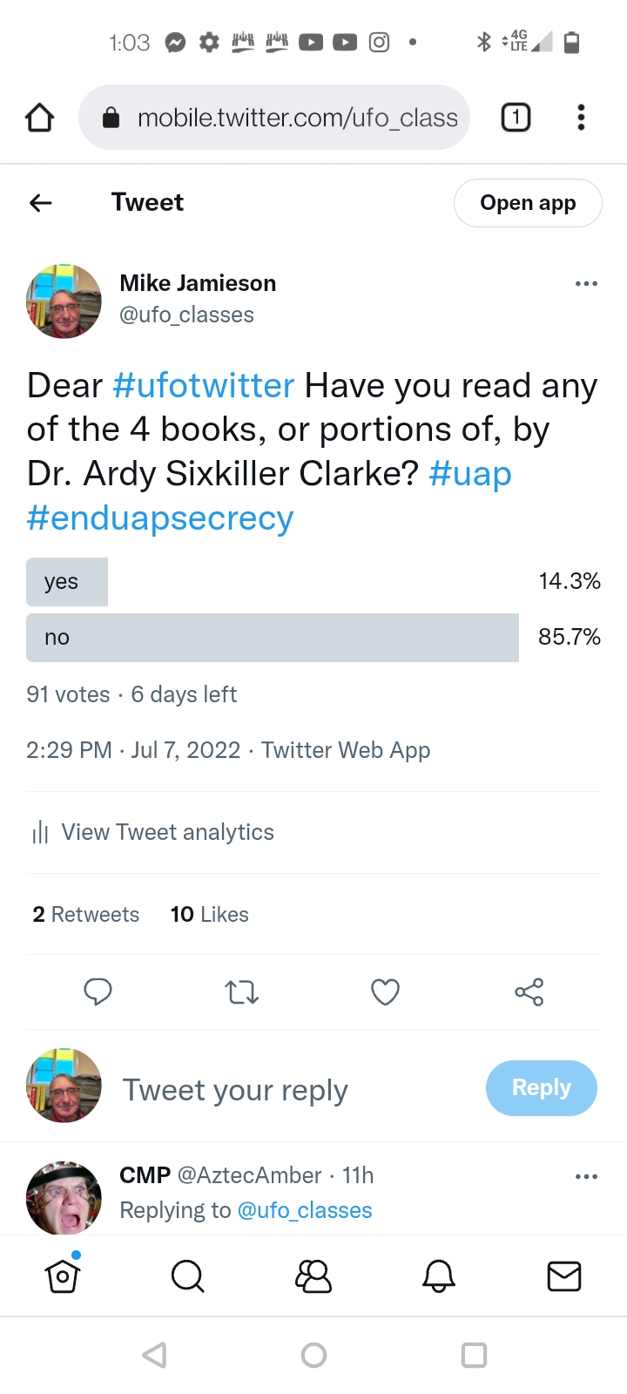The image size is (627, 1394).
Task: Tap the share icon
Action: [x=529, y=991]
